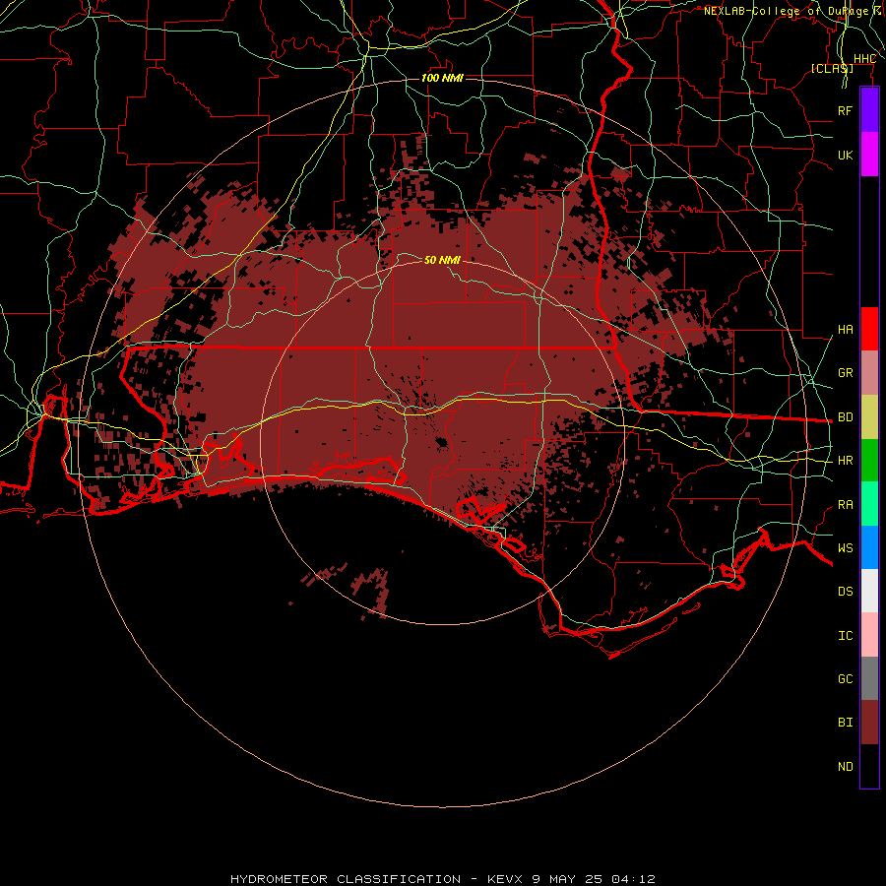The height and width of the screenshot is (886, 886).
Task: Click the RA legend label
Action: [845, 505]
